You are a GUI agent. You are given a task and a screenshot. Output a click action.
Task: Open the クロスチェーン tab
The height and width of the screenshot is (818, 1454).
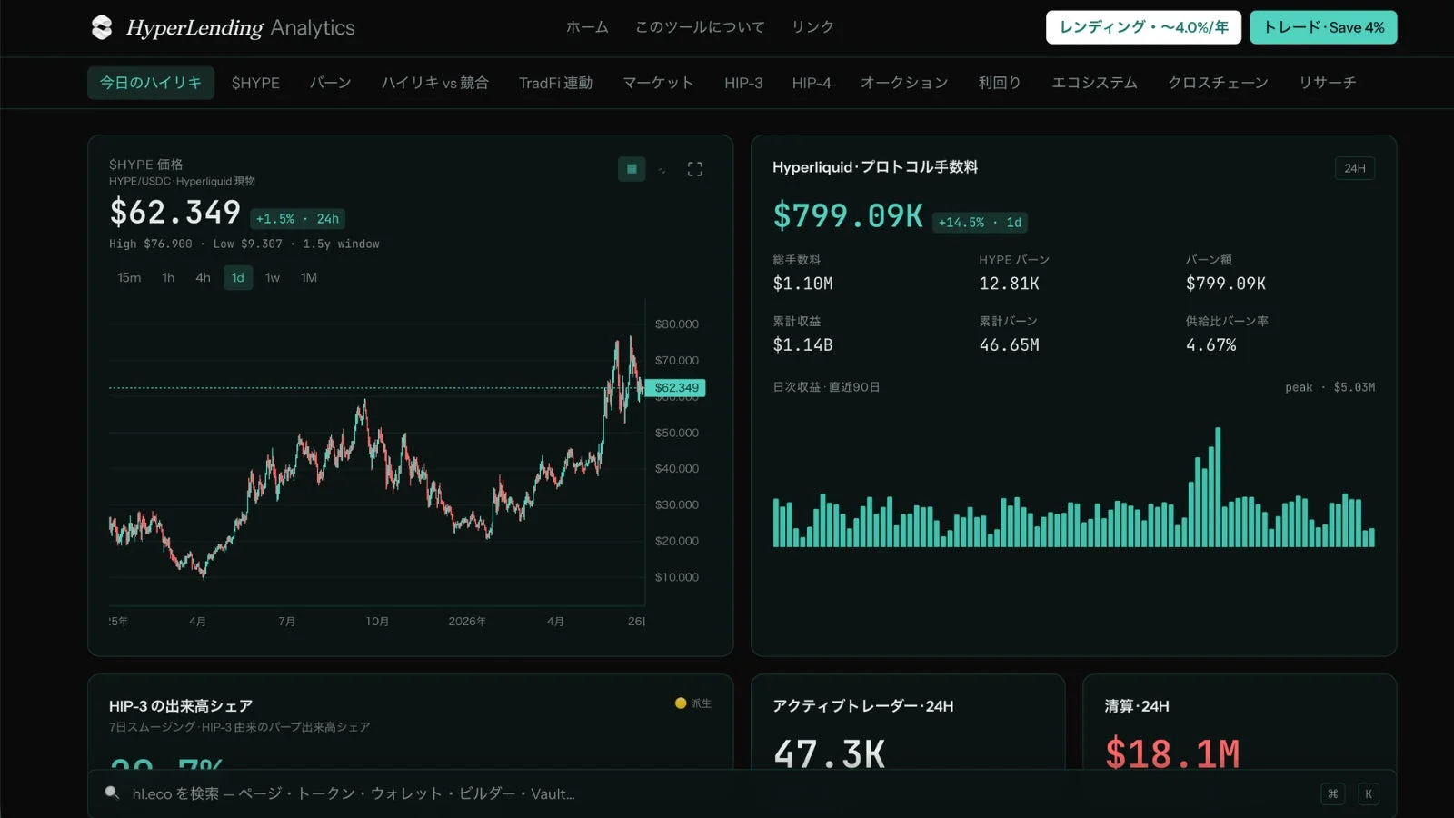pos(1218,83)
